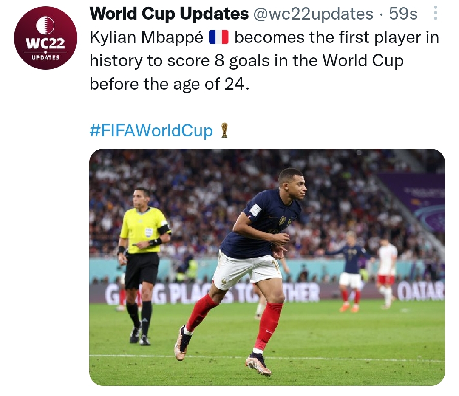Click the "WC22" lettering in the avatar

45,43
